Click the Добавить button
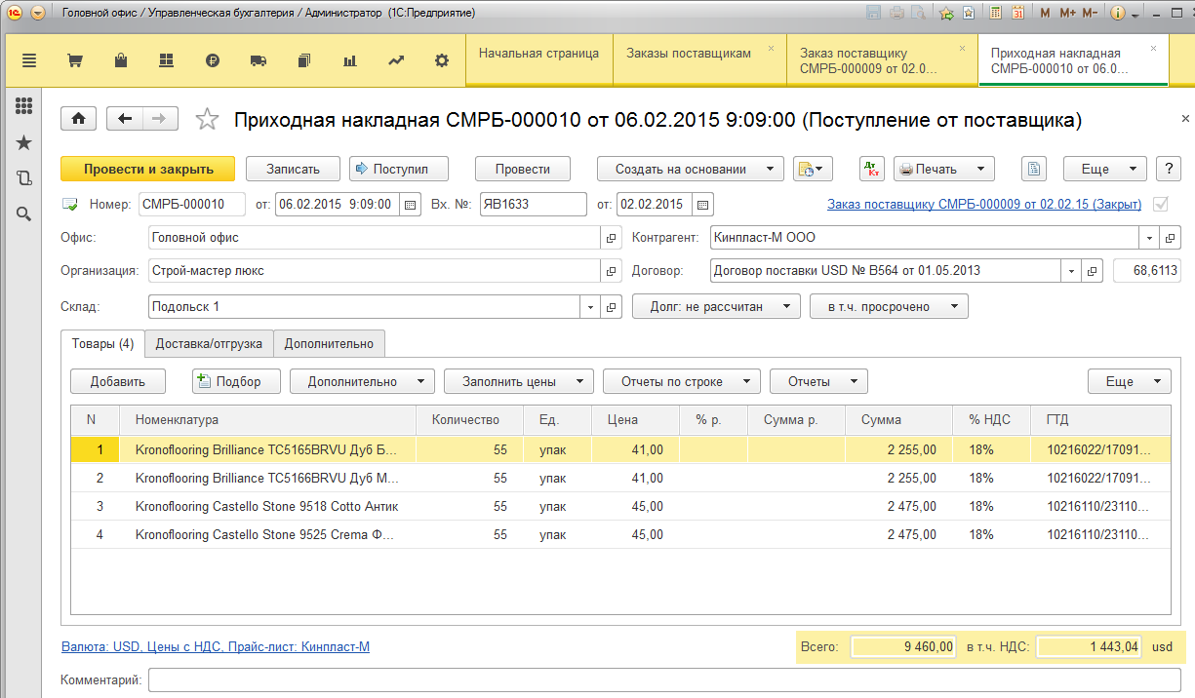 click(x=118, y=381)
